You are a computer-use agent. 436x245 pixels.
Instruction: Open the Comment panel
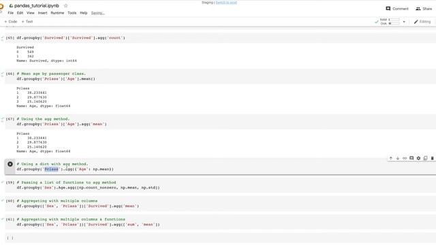[397, 9]
